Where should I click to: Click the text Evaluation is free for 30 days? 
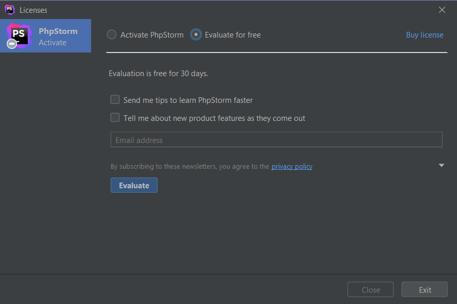[159, 74]
